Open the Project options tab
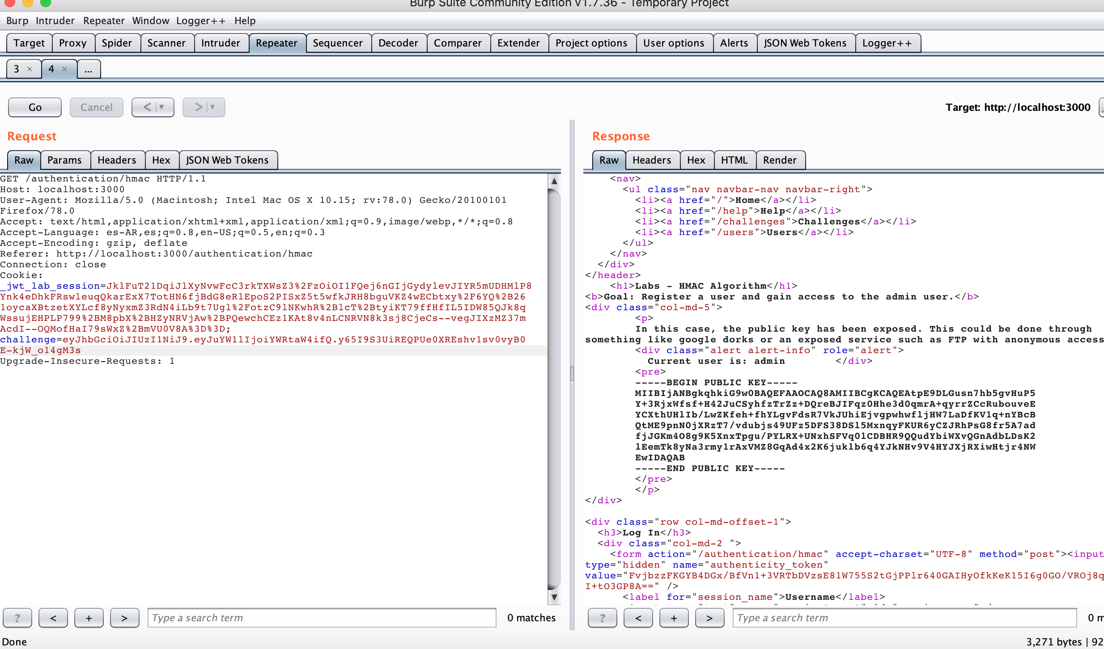1104x649 pixels. (x=591, y=43)
